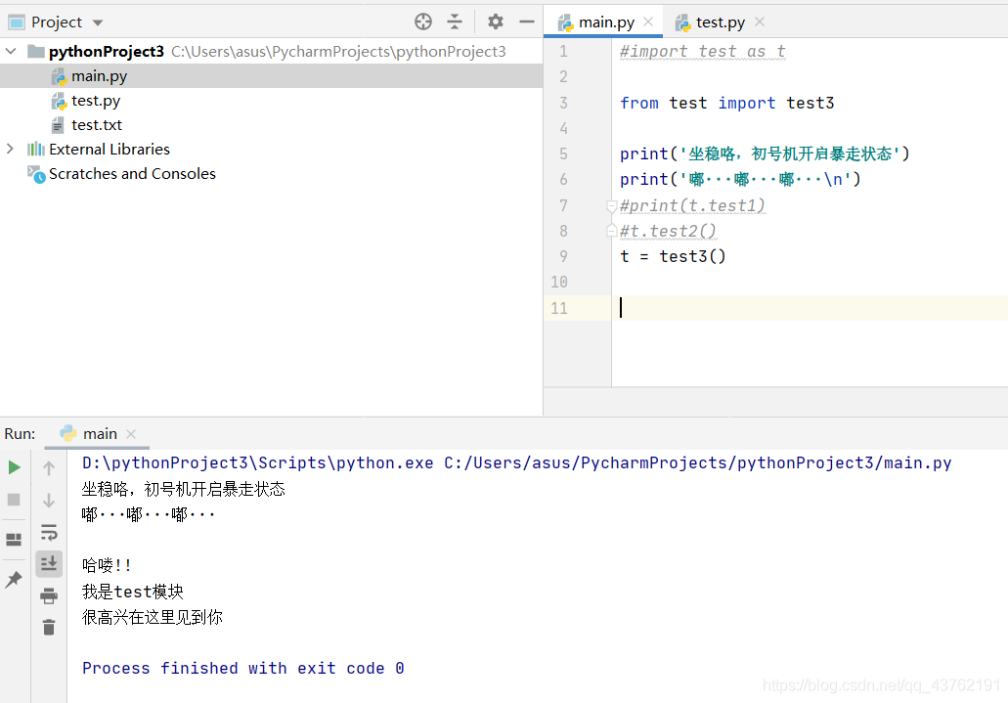Open Project panel settings gear
1008x703 pixels.
[x=495, y=22]
